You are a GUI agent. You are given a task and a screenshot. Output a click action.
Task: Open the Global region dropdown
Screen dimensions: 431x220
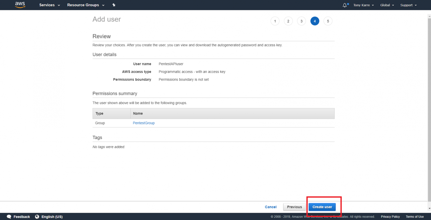(x=387, y=5)
